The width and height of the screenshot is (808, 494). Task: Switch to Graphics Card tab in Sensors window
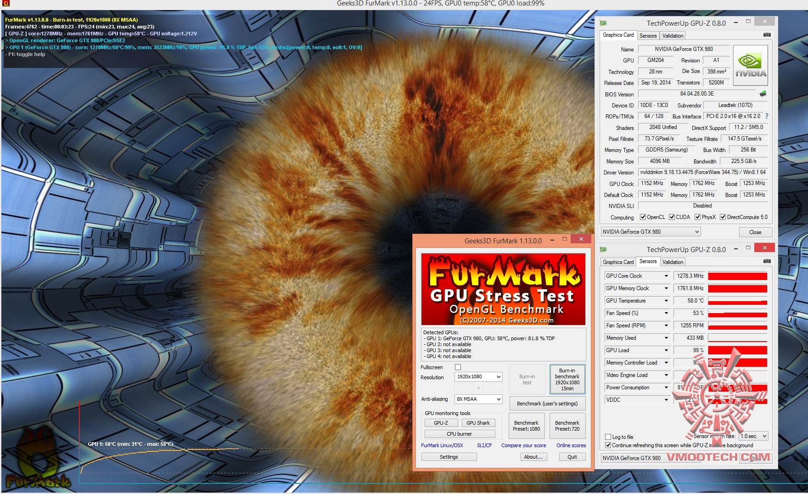pos(618,262)
